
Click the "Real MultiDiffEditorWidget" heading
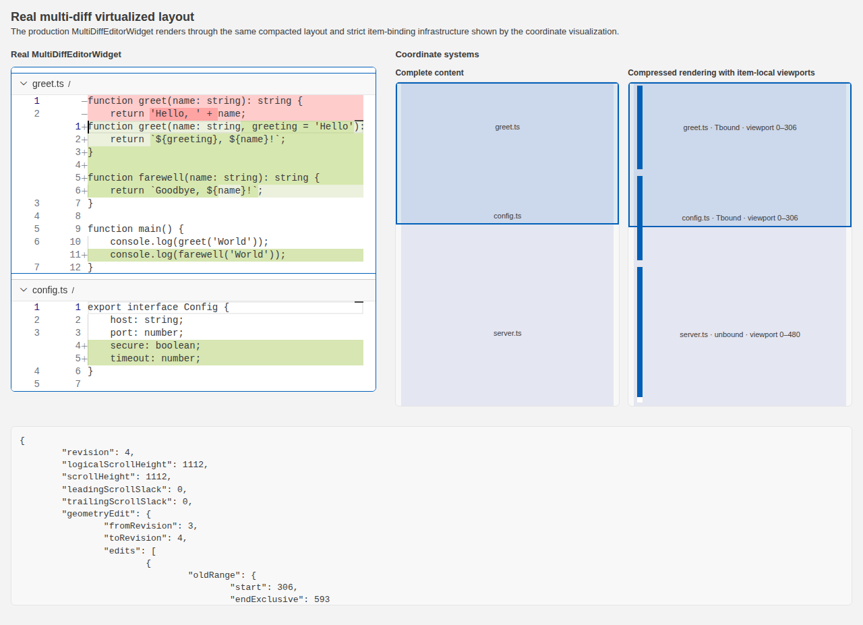pyautogui.click(x=66, y=54)
